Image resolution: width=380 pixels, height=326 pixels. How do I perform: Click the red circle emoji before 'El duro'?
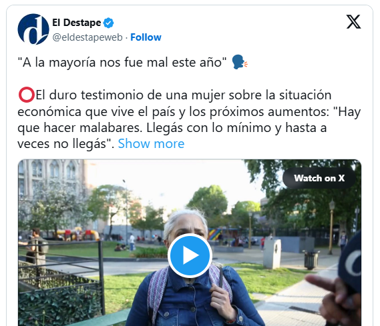point(27,95)
